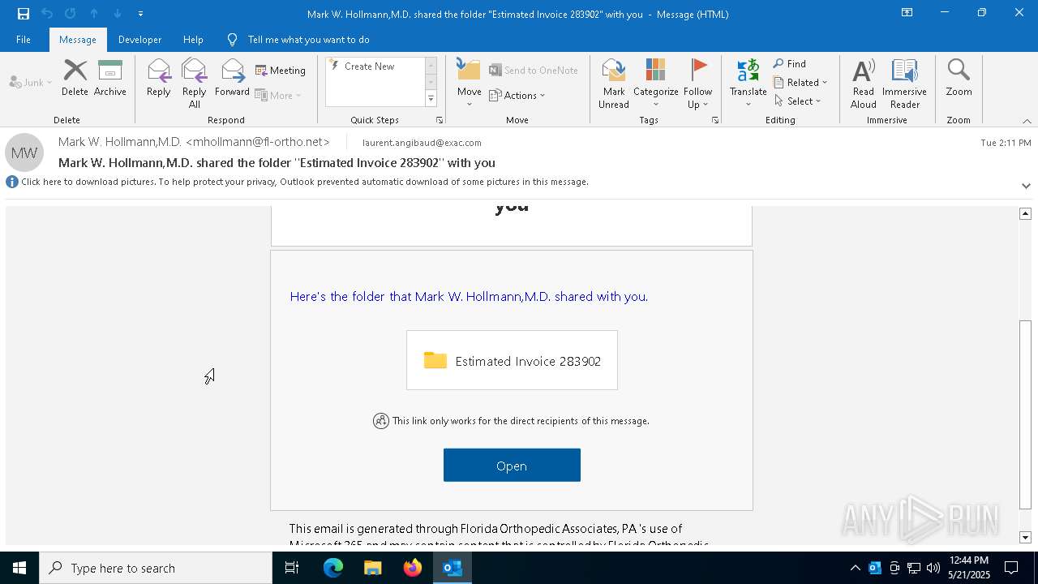
Task: Expand the Quick Steps gallery
Action: (x=431, y=99)
